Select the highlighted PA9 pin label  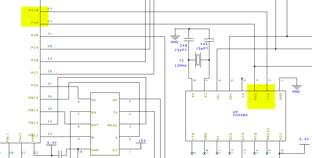35,23
